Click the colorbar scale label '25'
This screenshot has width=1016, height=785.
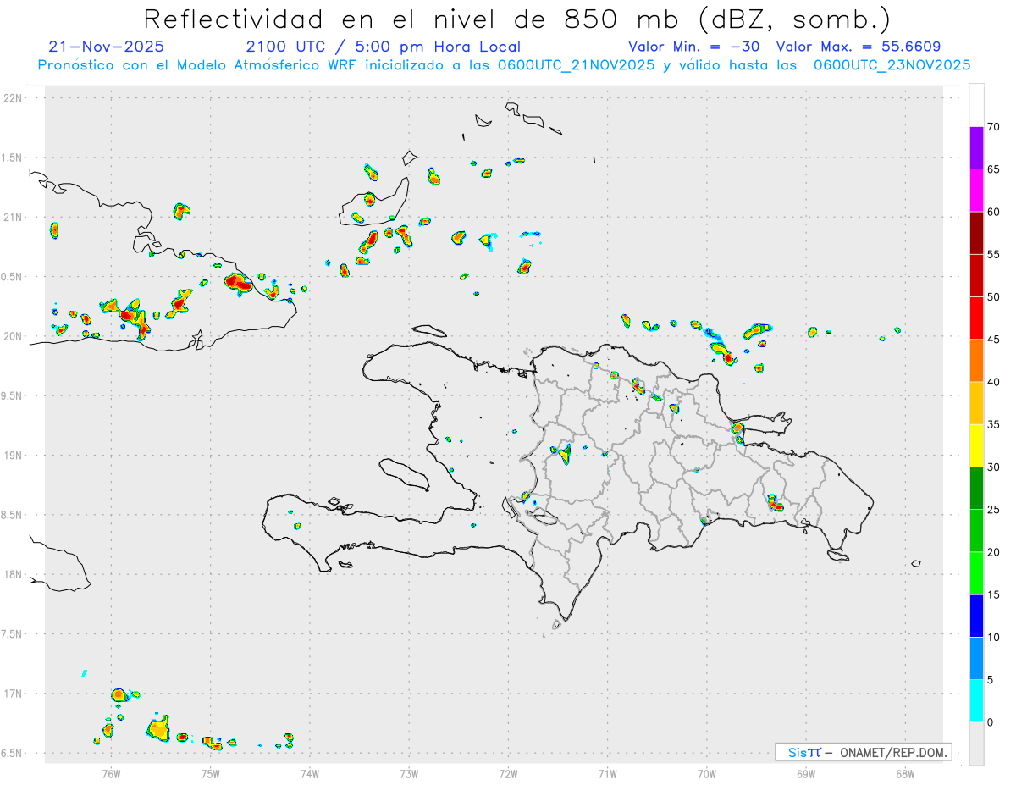coord(994,510)
